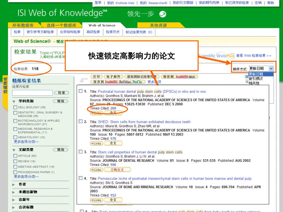Screen dimensions: 283x212
Task: Collapse the 学科类别 section
Action: 14,102
